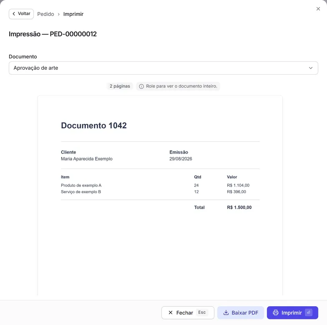Viewport: 327px width, 325px height.
Task: Click quantity value '12'
Action: pyautogui.click(x=196, y=192)
